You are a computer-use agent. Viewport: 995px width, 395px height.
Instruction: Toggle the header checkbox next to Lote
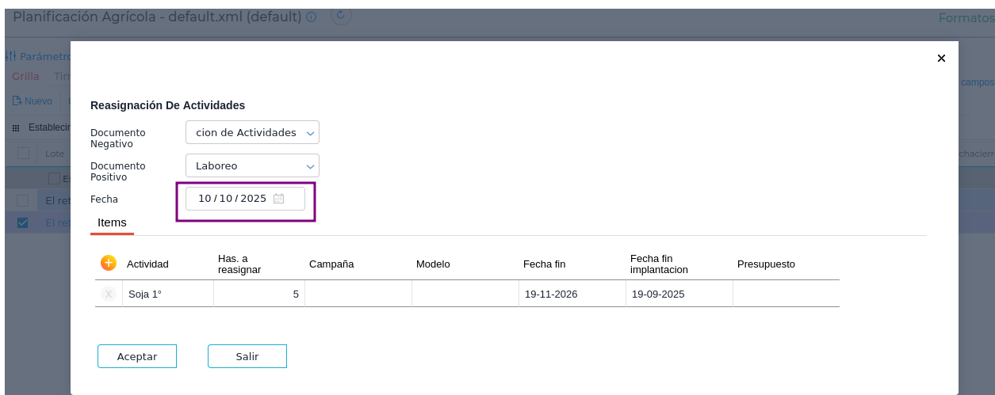[x=23, y=154]
